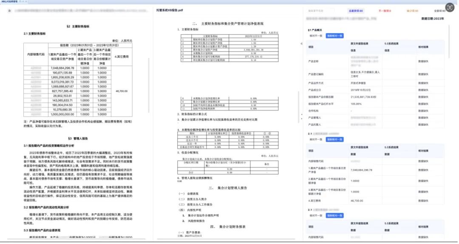Click cell 1,000,000,000.00 in left document table
This screenshot has height=244, width=459.
tap(62, 114)
